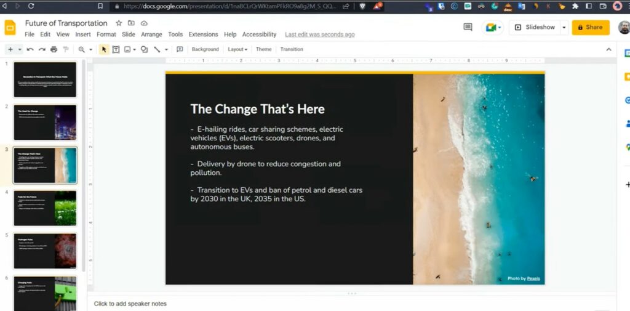630x311 pixels.
Task: Expand the Slideshow options dropdown arrow
Action: point(564,27)
